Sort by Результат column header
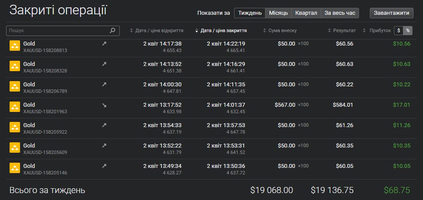Image resolution: width=423 pixels, height=200 pixels. tap(344, 31)
